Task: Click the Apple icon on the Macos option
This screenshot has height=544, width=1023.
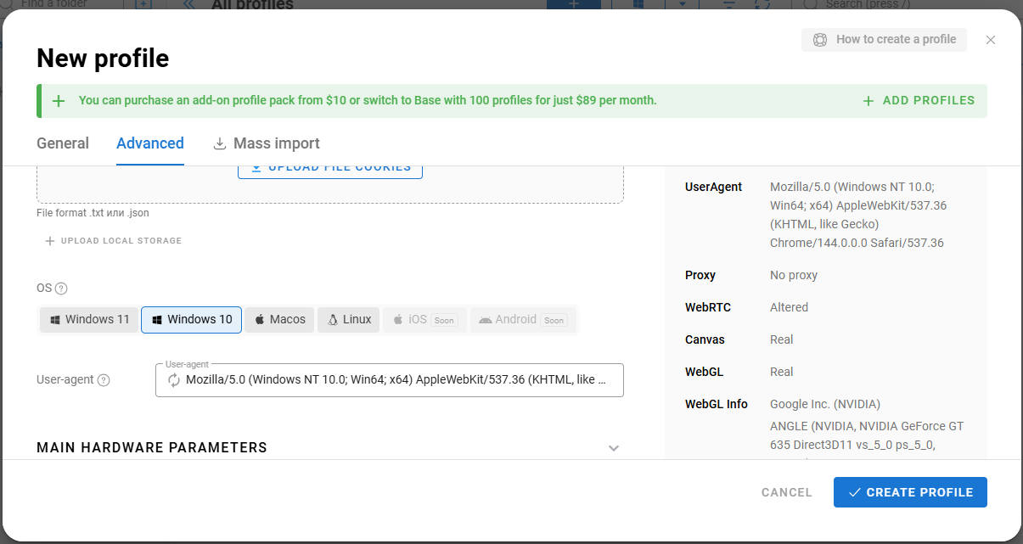Action: [259, 319]
